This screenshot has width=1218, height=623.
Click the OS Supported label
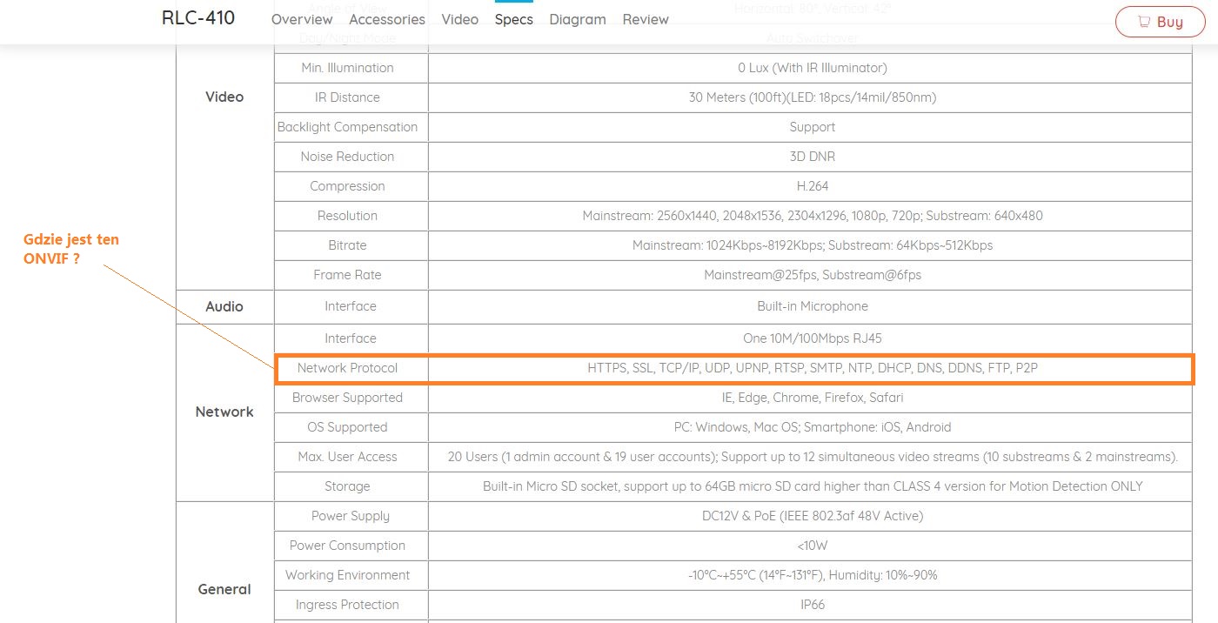[347, 427]
